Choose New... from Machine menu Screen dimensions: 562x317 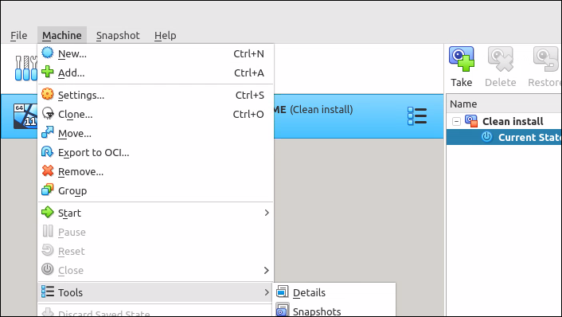coord(155,53)
